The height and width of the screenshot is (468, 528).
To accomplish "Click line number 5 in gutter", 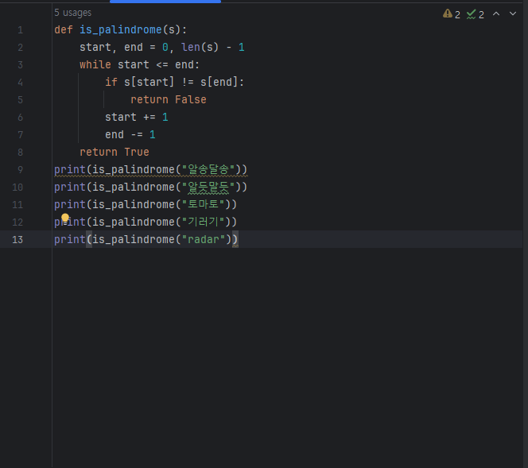I will pos(20,100).
